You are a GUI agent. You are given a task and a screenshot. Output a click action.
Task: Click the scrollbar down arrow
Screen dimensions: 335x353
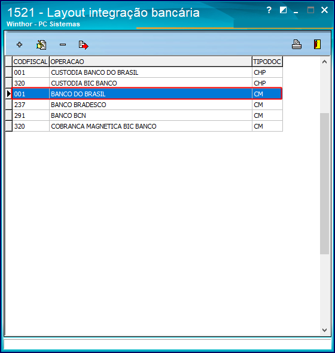pyautogui.click(x=324, y=330)
